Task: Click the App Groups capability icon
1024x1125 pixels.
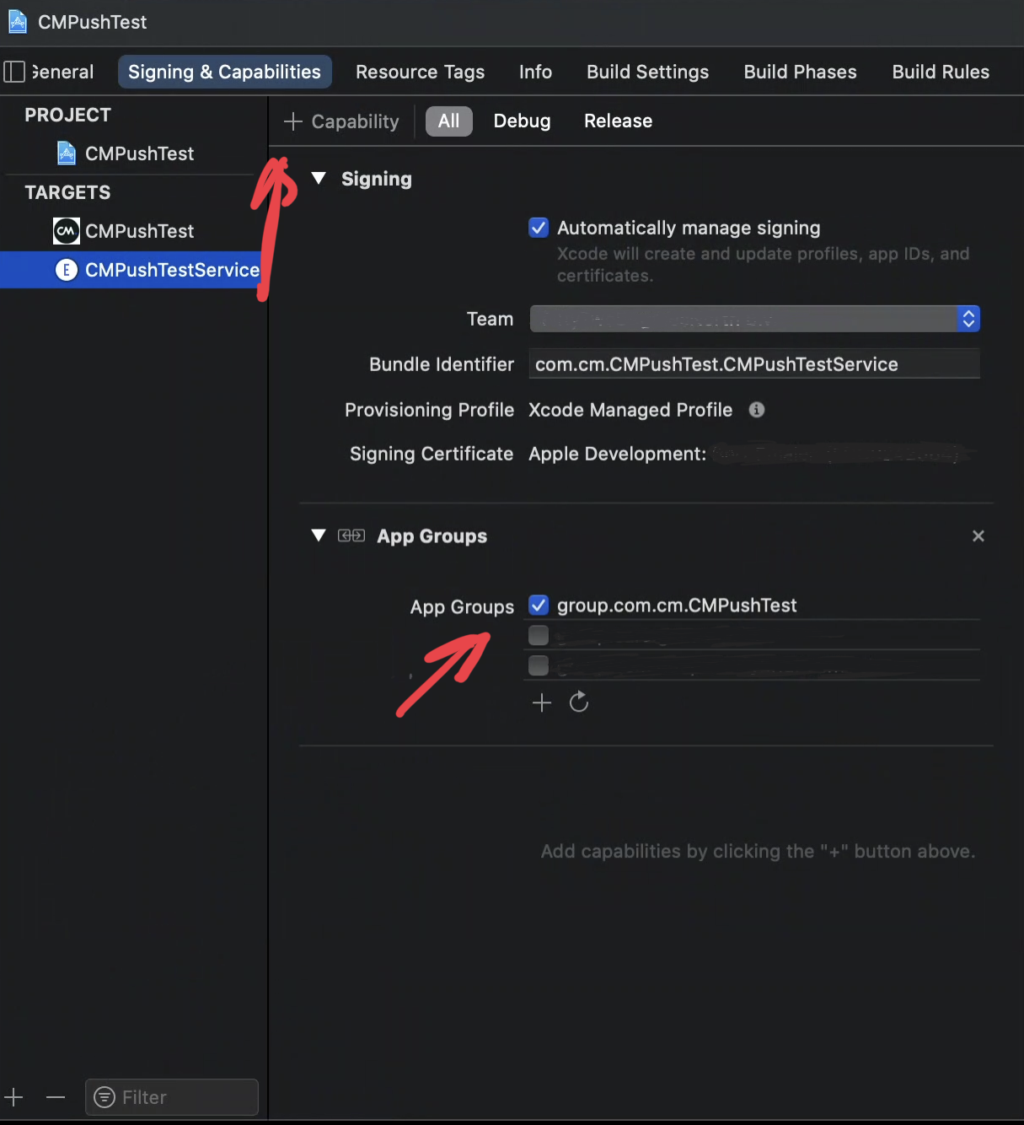Action: click(351, 536)
